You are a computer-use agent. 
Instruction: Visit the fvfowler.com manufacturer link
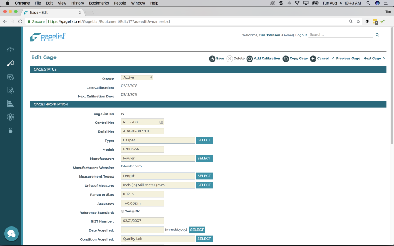pyautogui.click(x=131, y=166)
